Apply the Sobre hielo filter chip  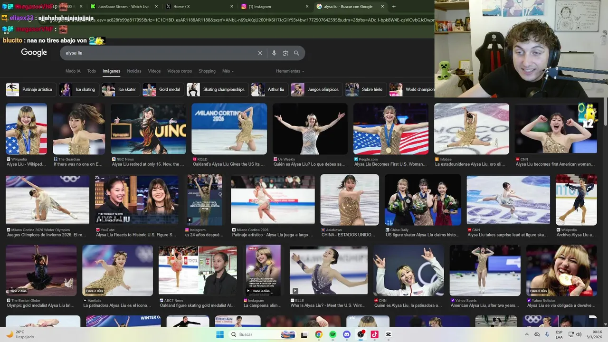[x=366, y=89]
